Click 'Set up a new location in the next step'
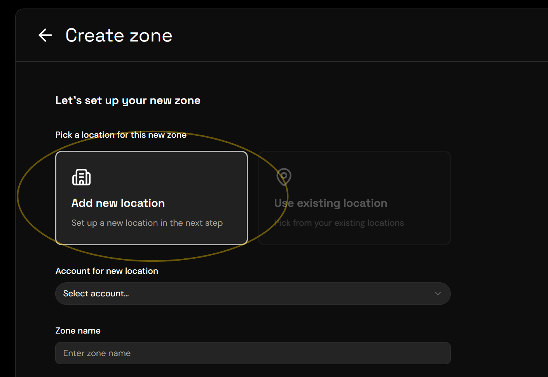 click(x=147, y=223)
